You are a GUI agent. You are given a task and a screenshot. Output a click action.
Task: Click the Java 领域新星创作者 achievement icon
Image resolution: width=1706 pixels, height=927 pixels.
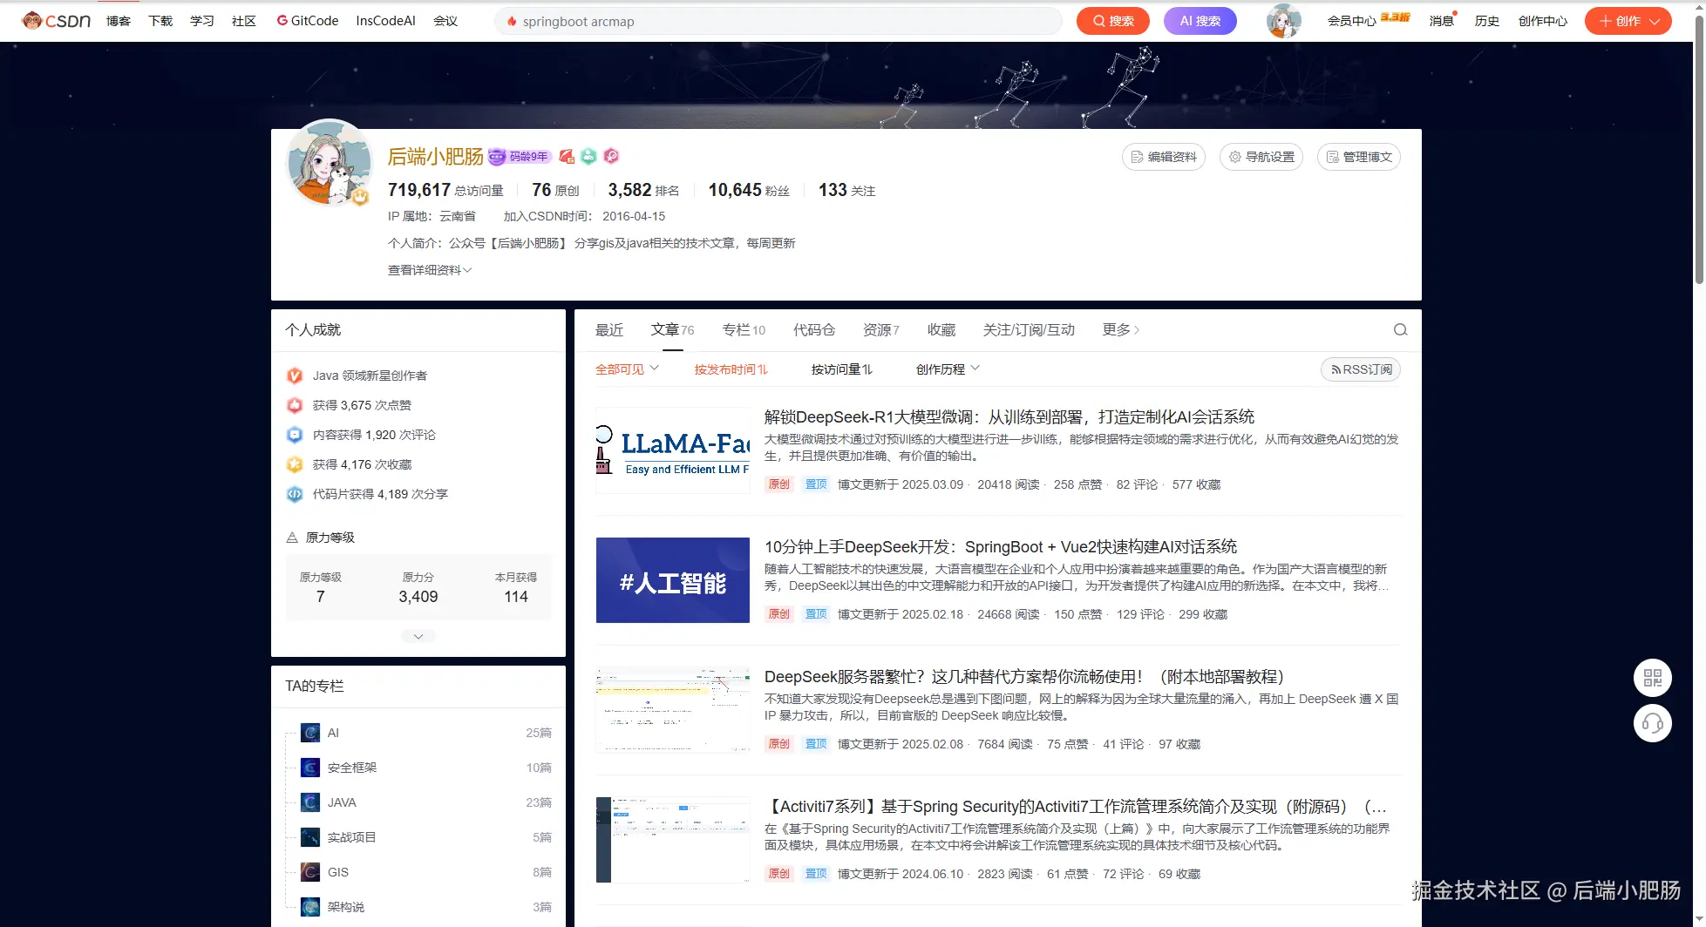point(295,376)
